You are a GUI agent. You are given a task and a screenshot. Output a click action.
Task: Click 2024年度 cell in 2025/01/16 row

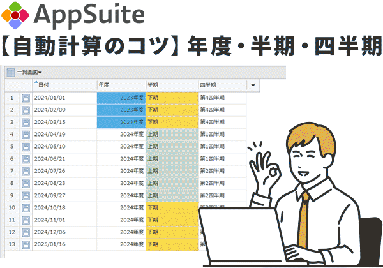click(121, 244)
